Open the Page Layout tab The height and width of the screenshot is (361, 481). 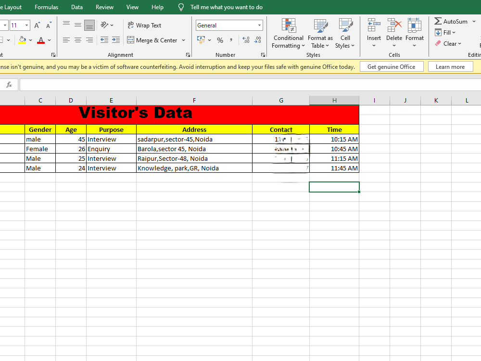(x=11, y=7)
